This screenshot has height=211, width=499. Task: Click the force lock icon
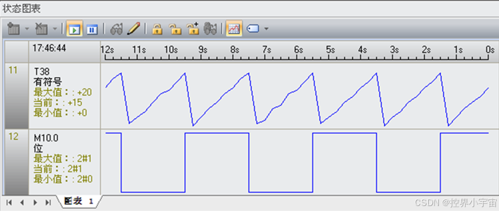point(157,29)
